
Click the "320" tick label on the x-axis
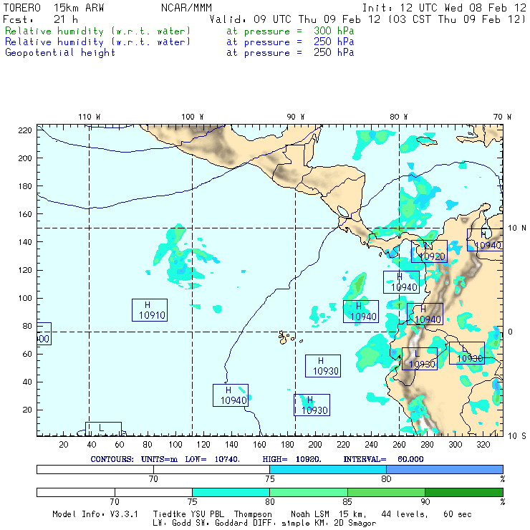coord(483,445)
